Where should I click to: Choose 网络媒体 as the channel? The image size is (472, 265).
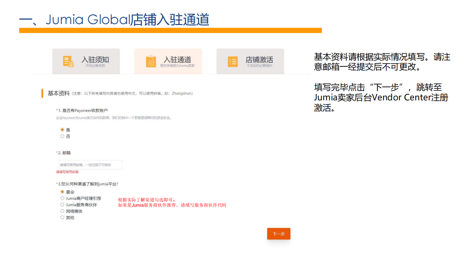tap(62, 211)
